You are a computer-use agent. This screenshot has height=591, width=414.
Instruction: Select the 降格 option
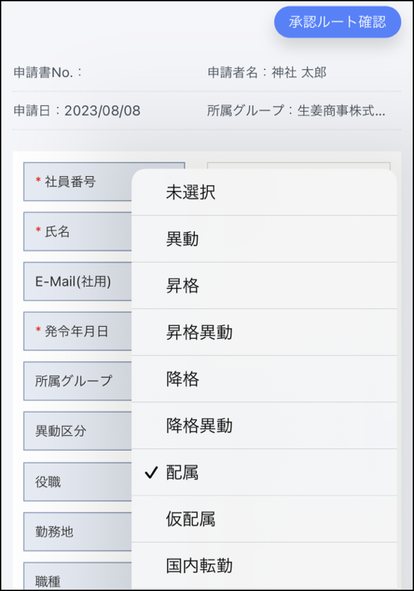182,379
